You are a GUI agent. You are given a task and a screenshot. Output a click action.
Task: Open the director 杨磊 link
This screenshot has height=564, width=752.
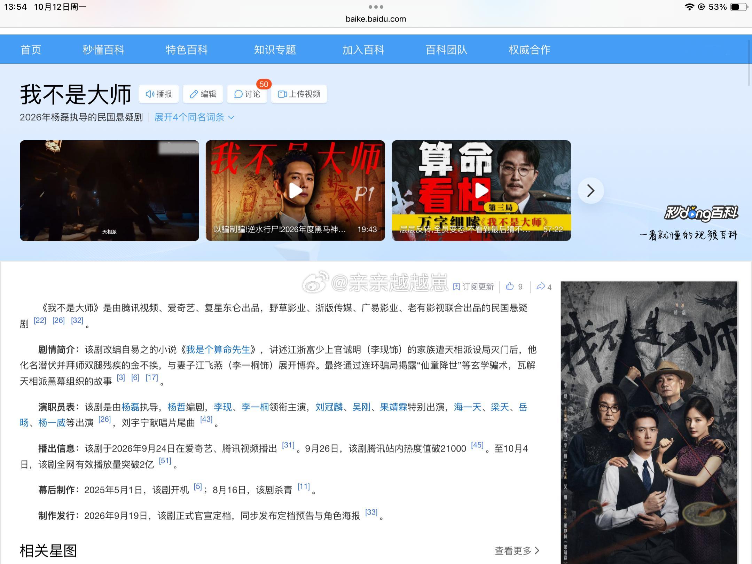point(131,407)
